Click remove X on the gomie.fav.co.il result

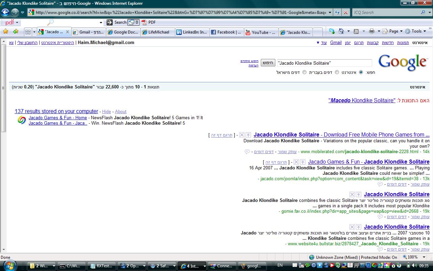[x=352, y=194]
